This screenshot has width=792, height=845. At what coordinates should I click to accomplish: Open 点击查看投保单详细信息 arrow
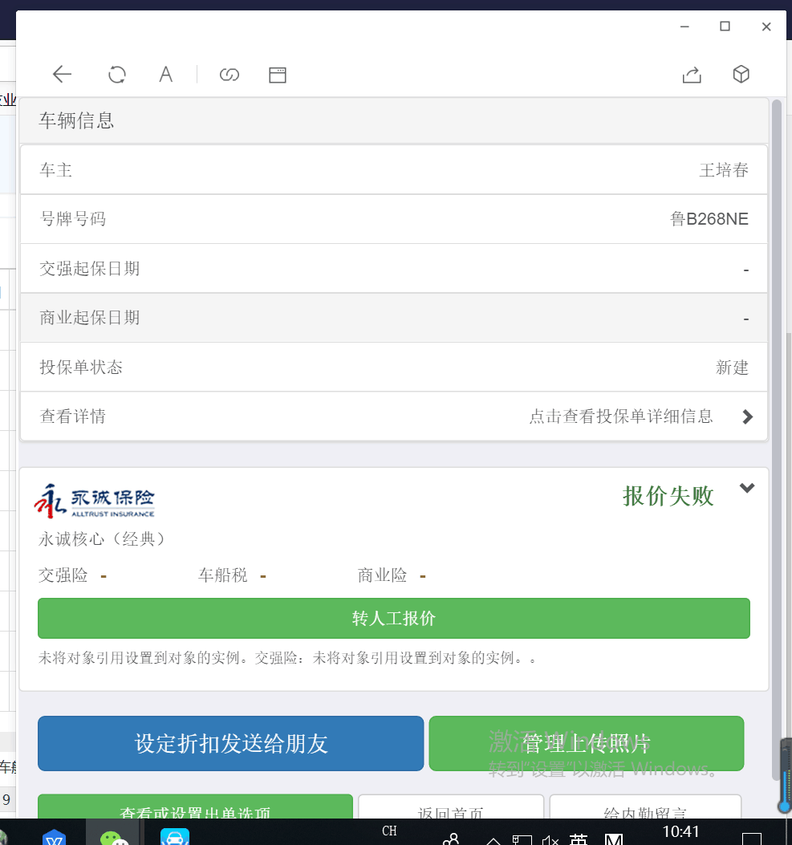[x=747, y=416]
